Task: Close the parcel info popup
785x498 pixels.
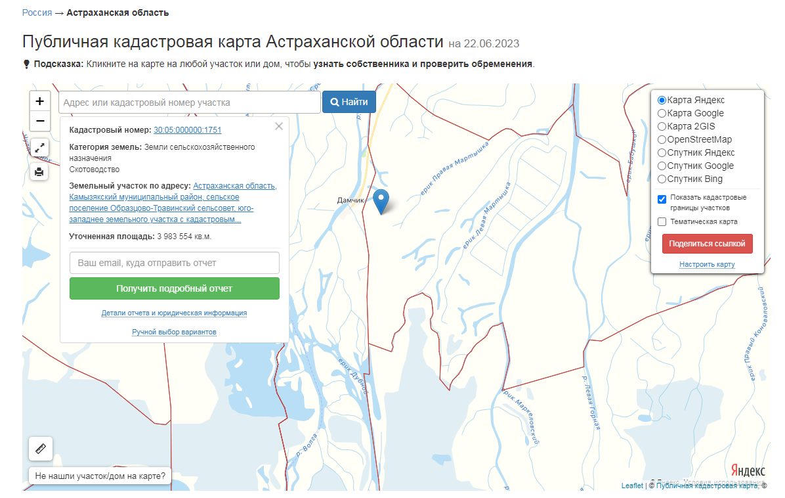Action: (x=279, y=126)
